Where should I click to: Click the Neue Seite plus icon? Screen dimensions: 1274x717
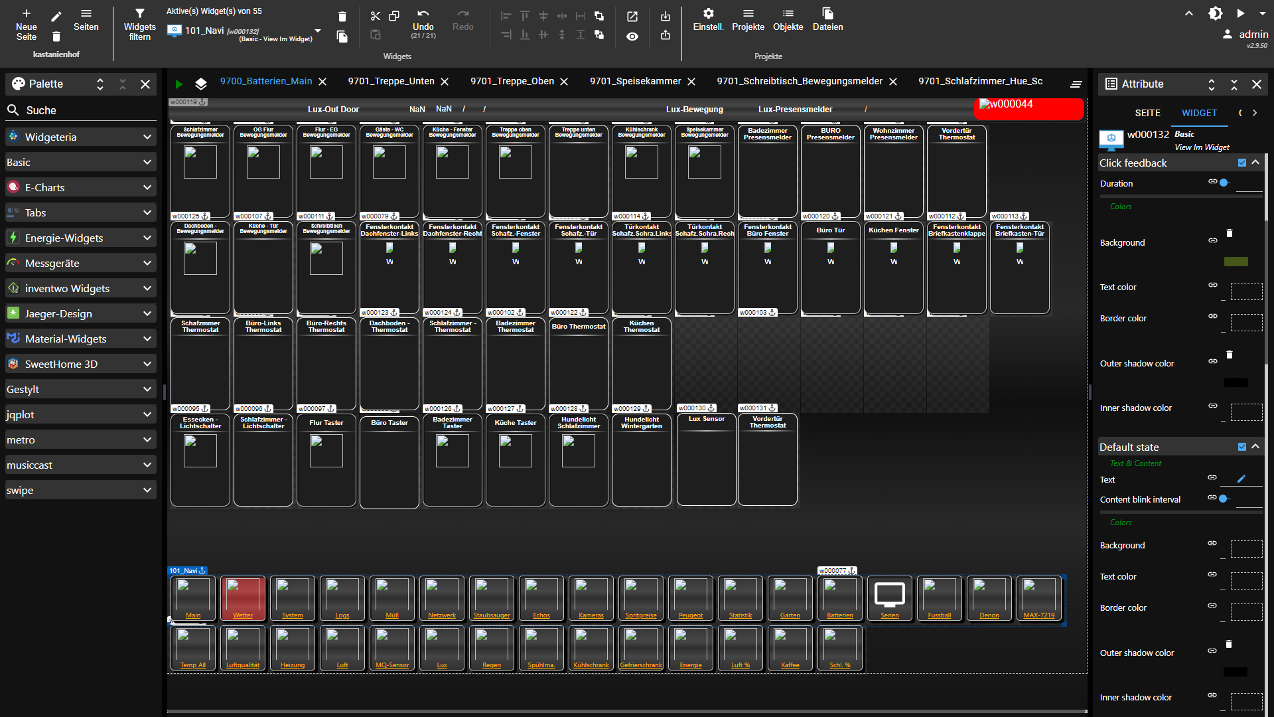pyautogui.click(x=26, y=13)
